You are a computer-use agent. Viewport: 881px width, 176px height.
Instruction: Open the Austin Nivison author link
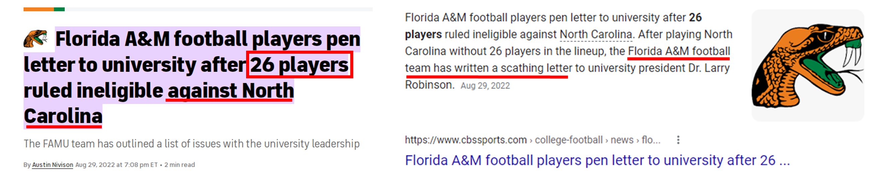52,165
